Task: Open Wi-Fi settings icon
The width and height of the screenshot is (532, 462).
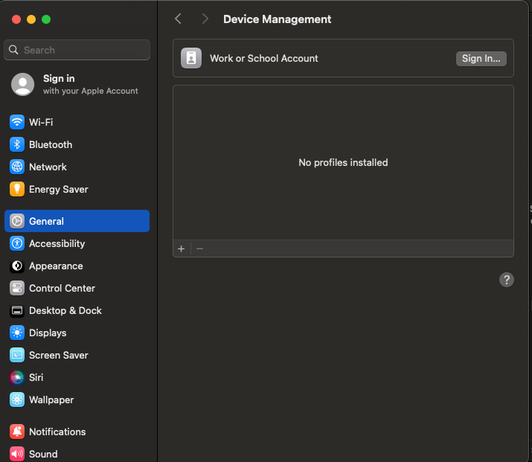Action: [17, 122]
